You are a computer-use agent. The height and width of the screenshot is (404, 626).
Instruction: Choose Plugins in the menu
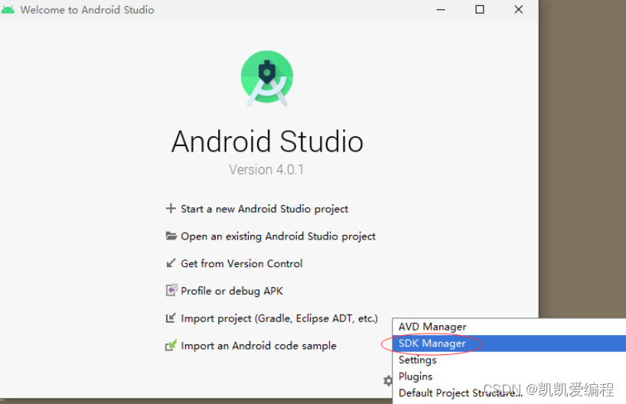pyautogui.click(x=509, y=376)
